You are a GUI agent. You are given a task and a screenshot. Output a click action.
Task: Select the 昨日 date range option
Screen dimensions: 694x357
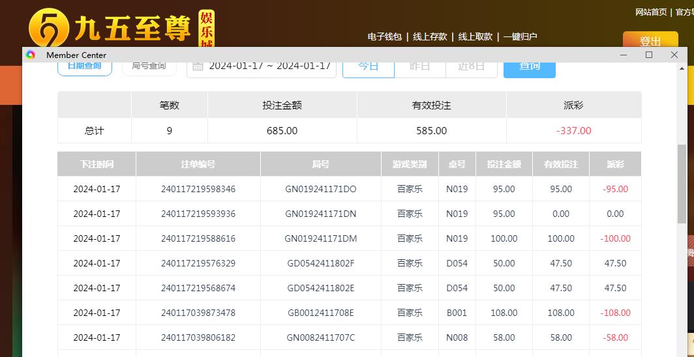click(420, 66)
